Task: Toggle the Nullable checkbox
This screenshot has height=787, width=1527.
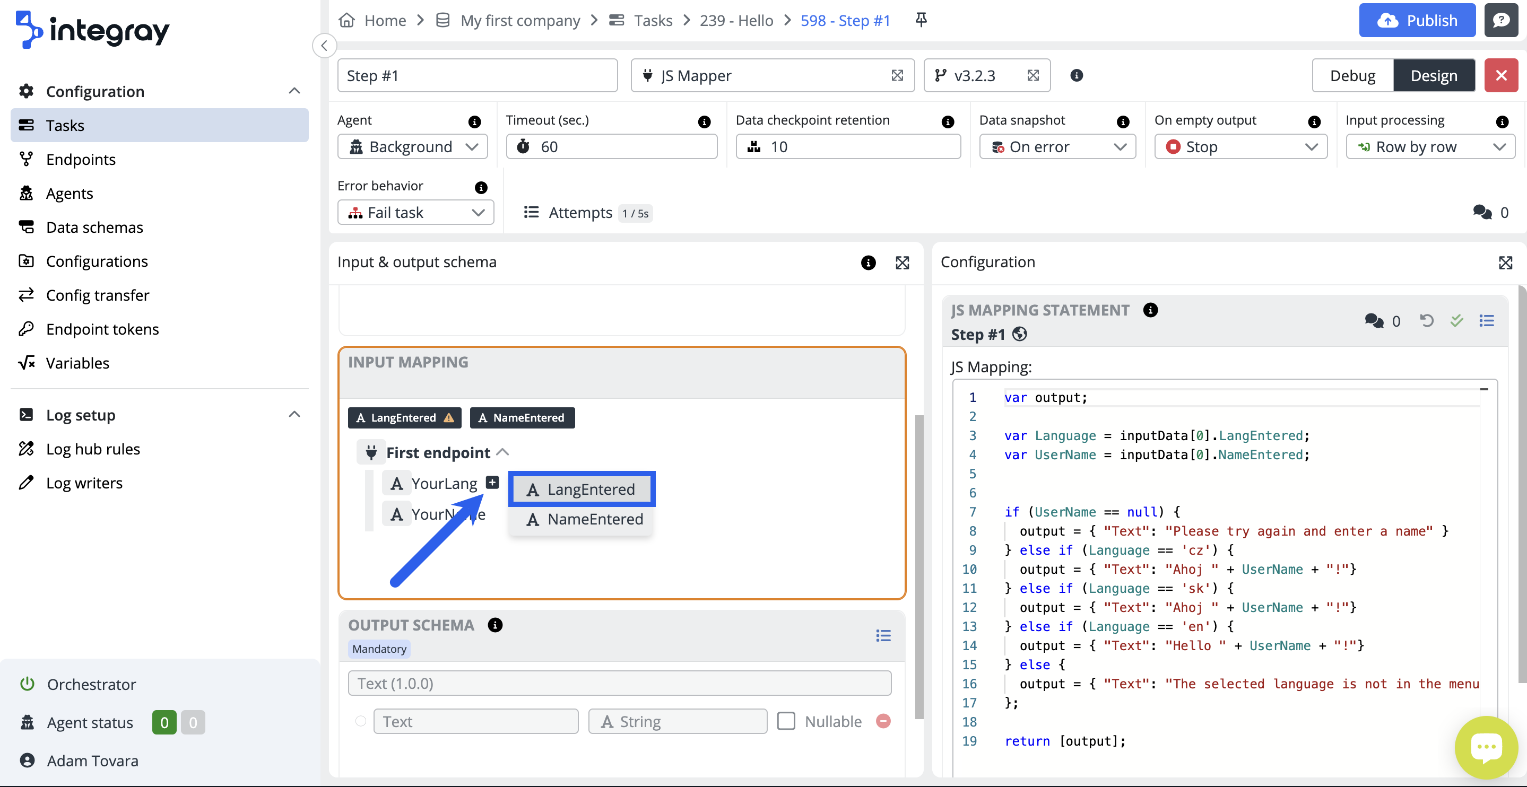Action: (786, 721)
